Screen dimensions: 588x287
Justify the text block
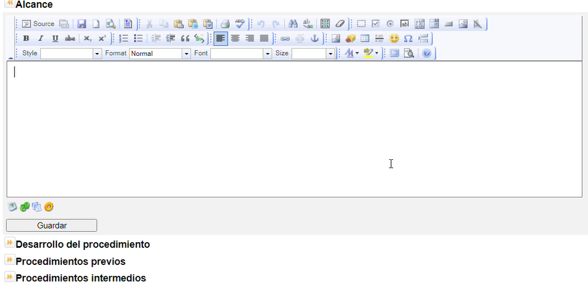[264, 38]
